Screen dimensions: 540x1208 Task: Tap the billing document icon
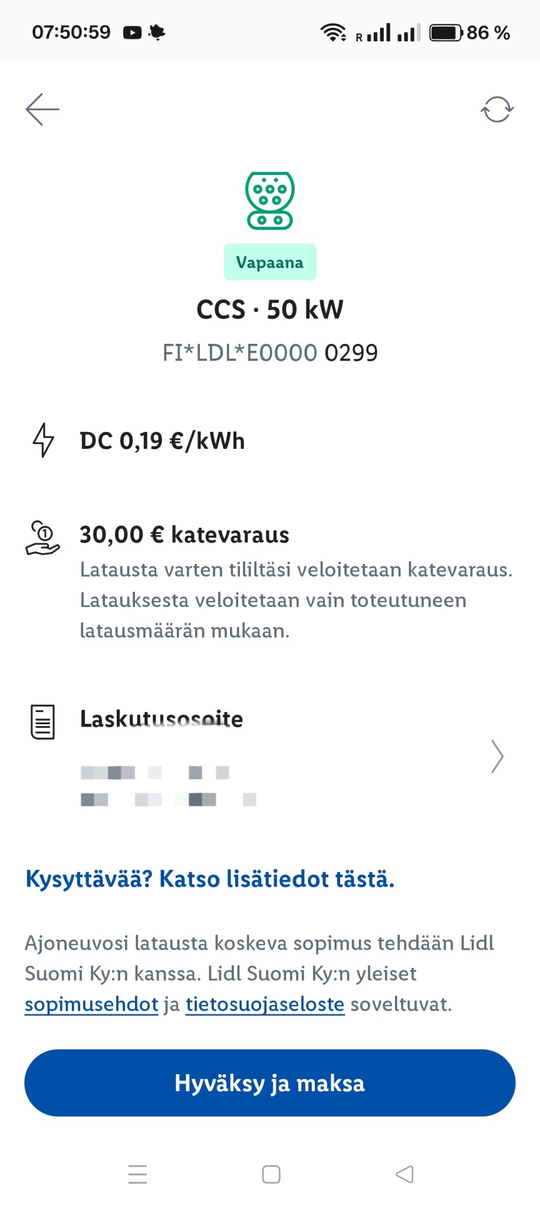click(42, 721)
